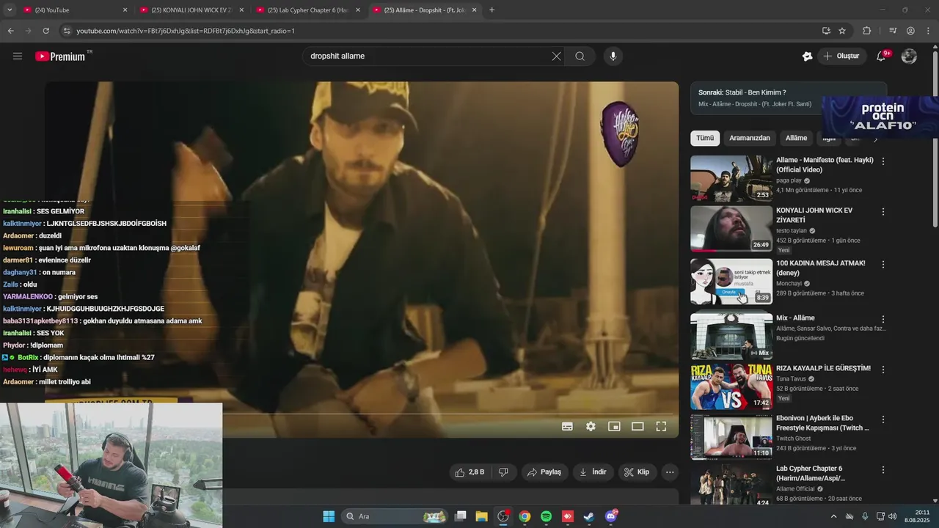Open Spotify from the taskbar

coord(546,516)
